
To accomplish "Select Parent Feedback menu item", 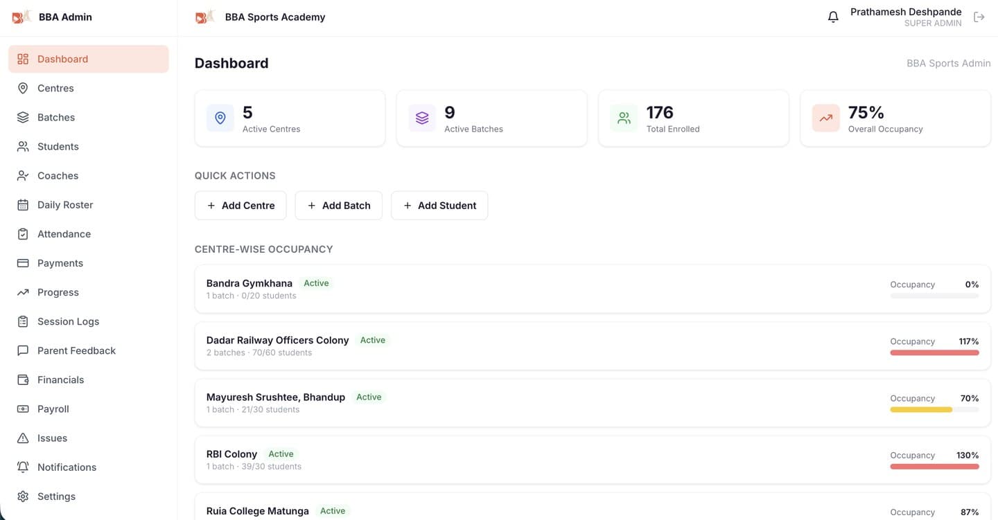I will (89, 350).
